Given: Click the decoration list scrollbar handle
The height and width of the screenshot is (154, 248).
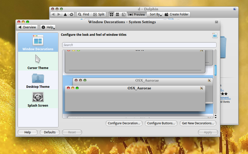Looking at the screenshot, I should pyautogui.click(x=215, y=70).
